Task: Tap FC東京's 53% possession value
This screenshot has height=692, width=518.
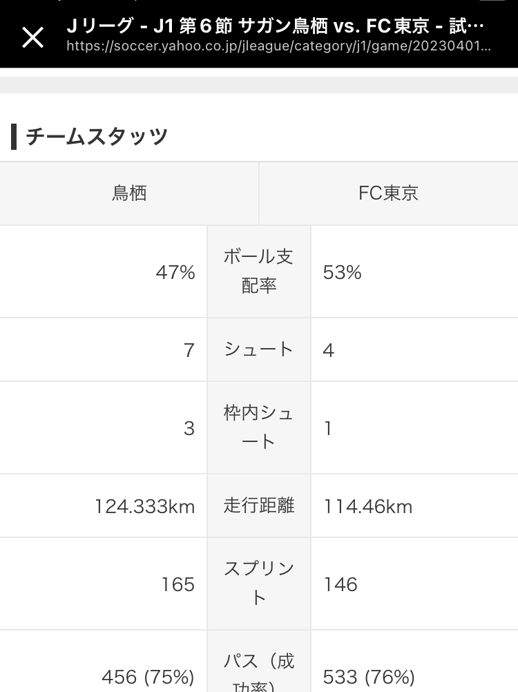Action: 342,272
